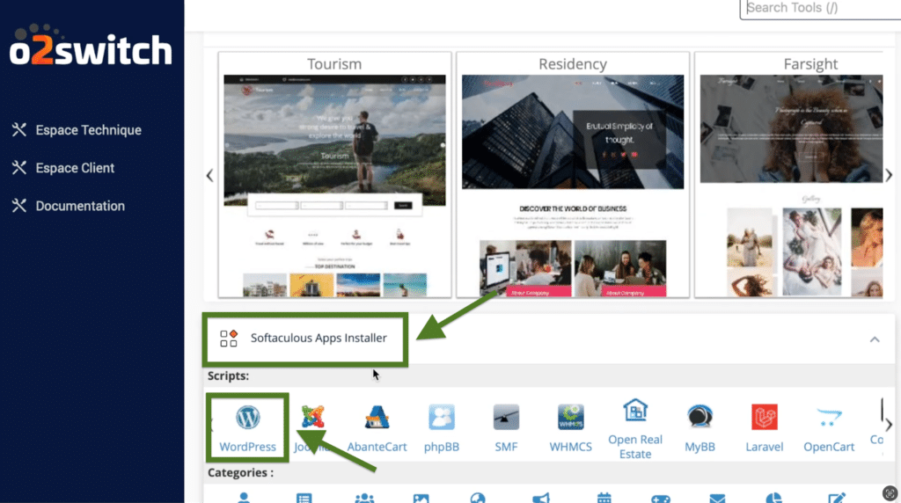This screenshot has height=503, width=901.
Task: Select the WHMCS script icon
Action: pos(570,418)
